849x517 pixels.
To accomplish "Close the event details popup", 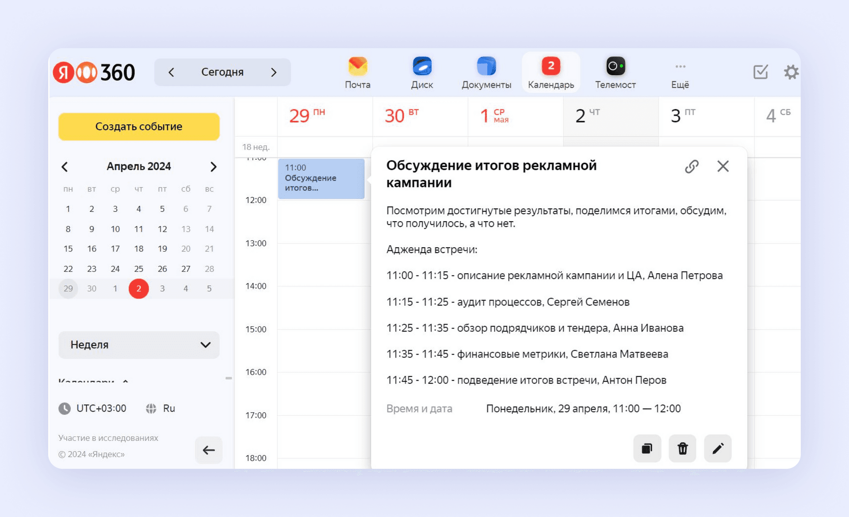I will click(723, 166).
